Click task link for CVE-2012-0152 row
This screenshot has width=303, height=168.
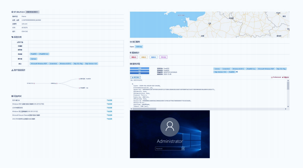click(x=109, y=111)
